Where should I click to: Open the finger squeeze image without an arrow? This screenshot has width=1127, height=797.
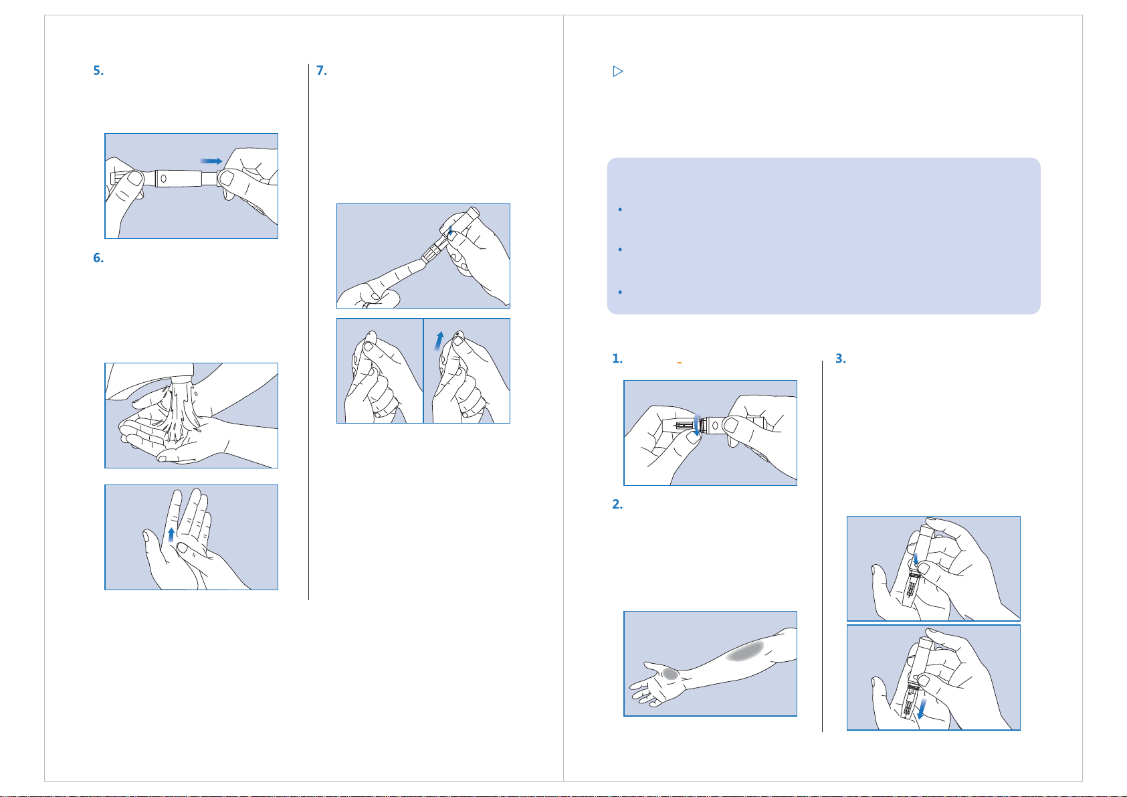[x=380, y=371]
